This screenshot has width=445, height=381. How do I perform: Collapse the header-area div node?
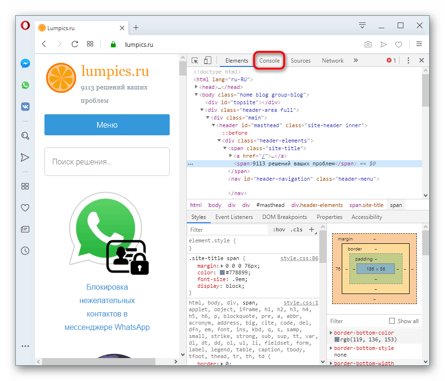202,110
